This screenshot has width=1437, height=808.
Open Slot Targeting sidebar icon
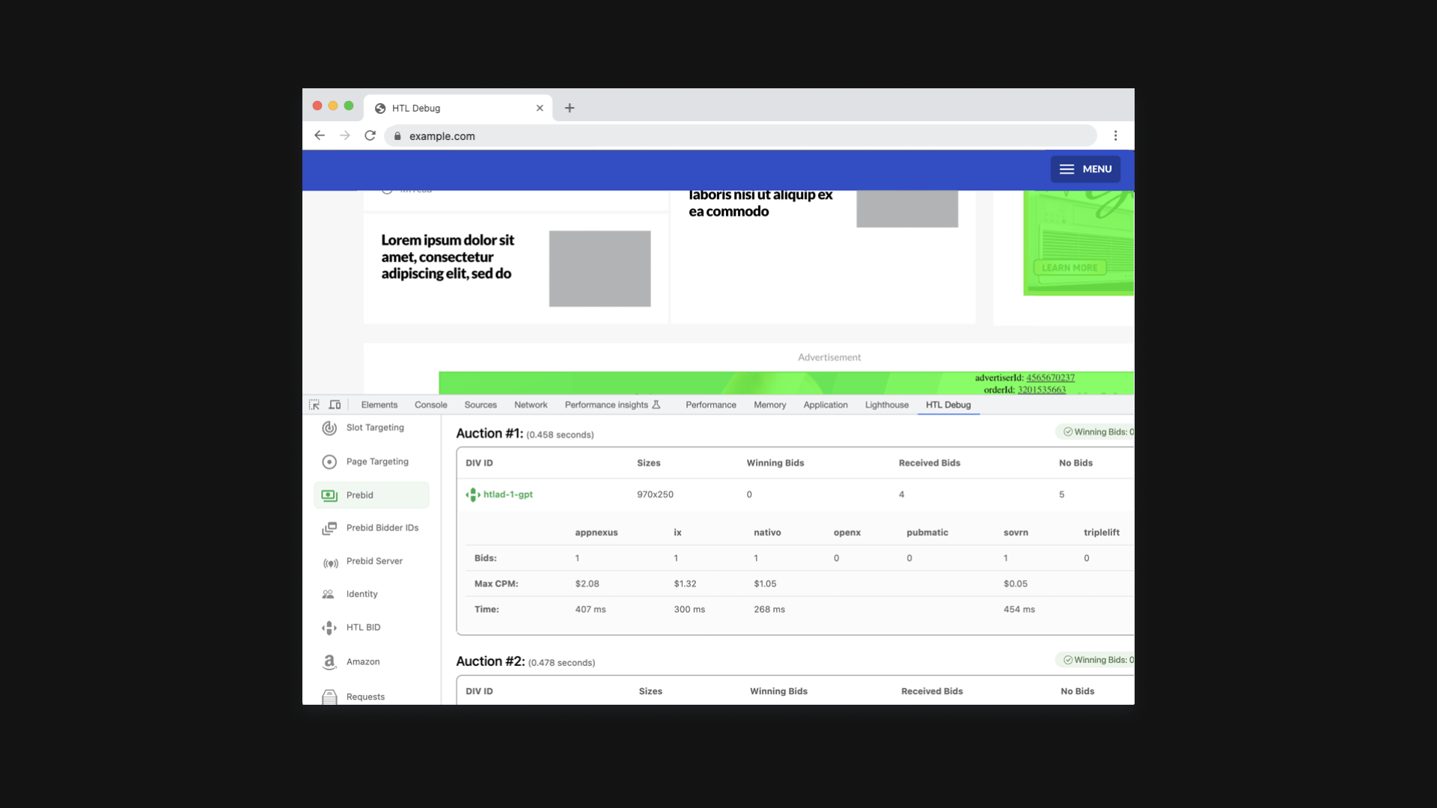(x=329, y=428)
